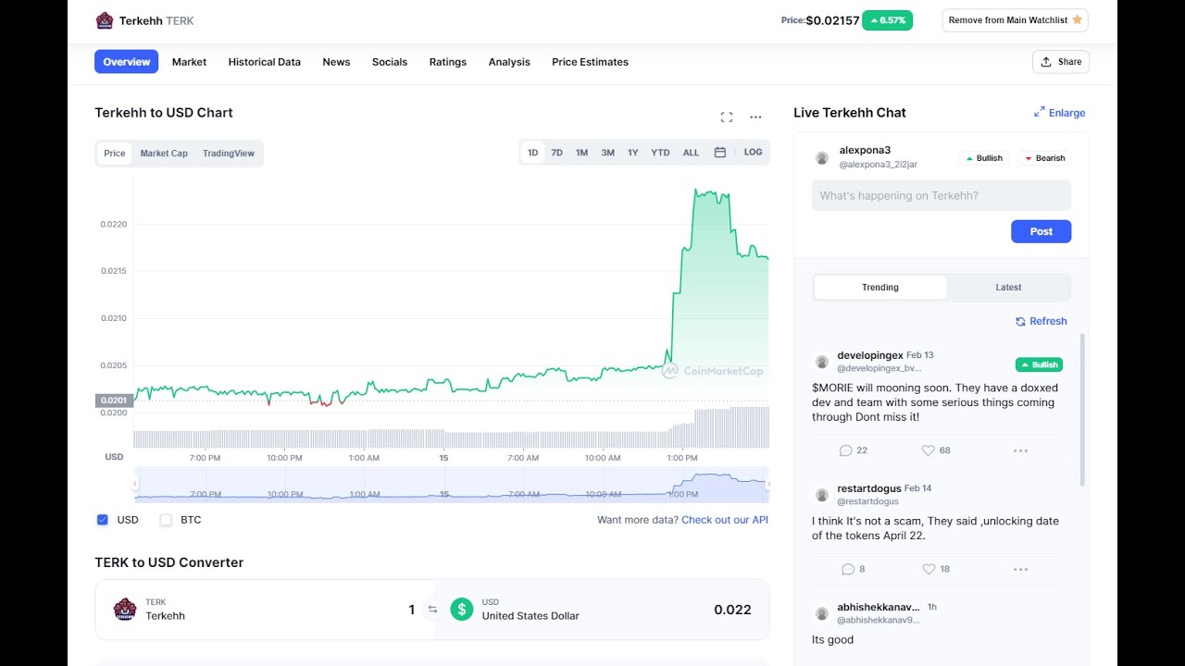The image size is (1185, 666).
Task: Click the TERK coin icon in converter
Action: click(x=125, y=610)
